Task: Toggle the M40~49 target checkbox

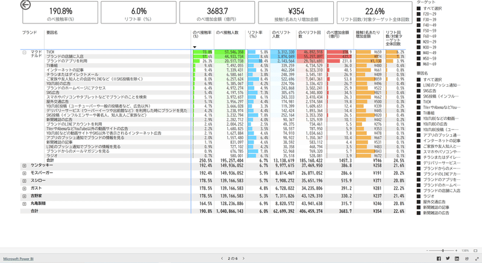Action: tap(419, 53)
